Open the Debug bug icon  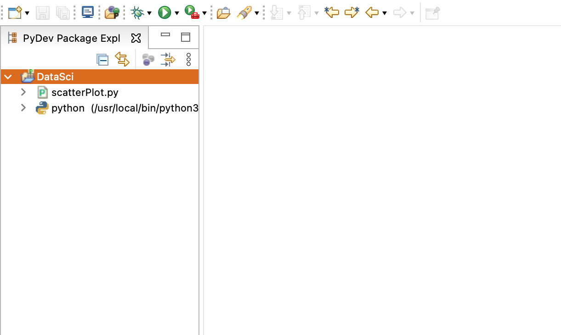(x=137, y=12)
